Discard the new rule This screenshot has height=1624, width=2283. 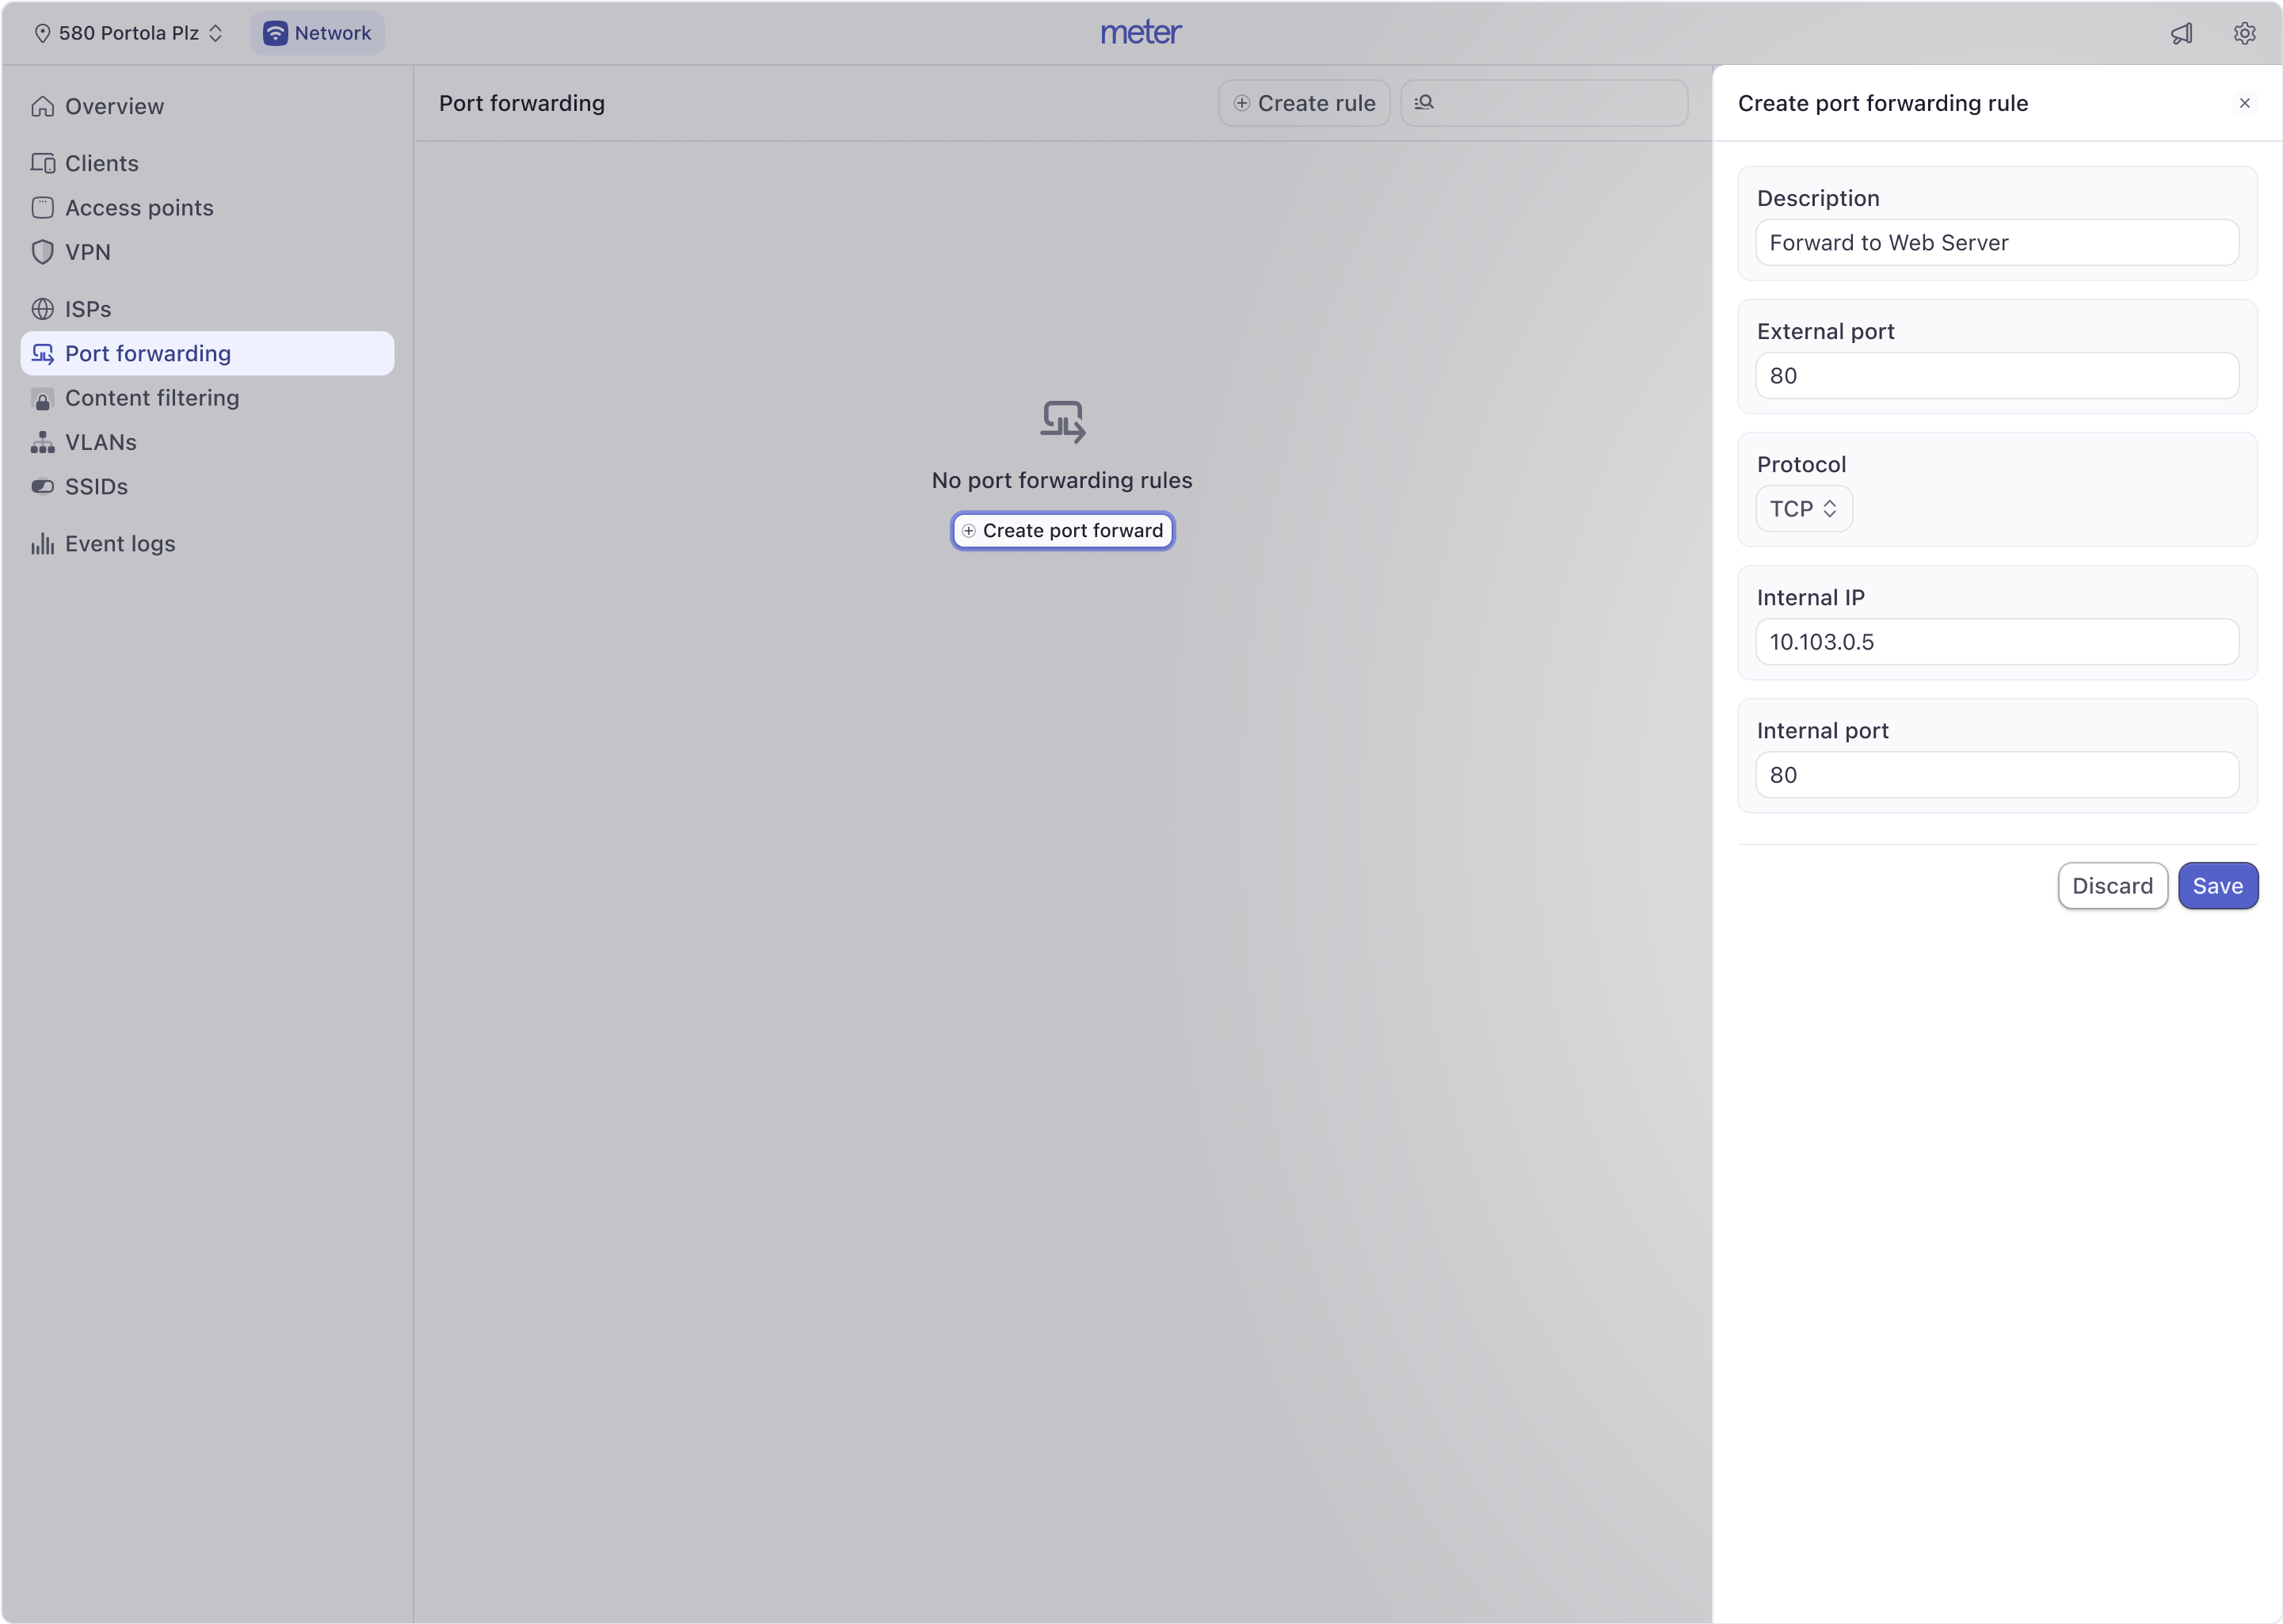(x=2112, y=886)
